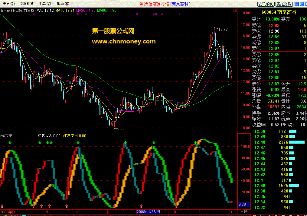Select the tick row 12.48 with 2376
This screenshot has height=216, width=307.
click(x=279, y=142)
